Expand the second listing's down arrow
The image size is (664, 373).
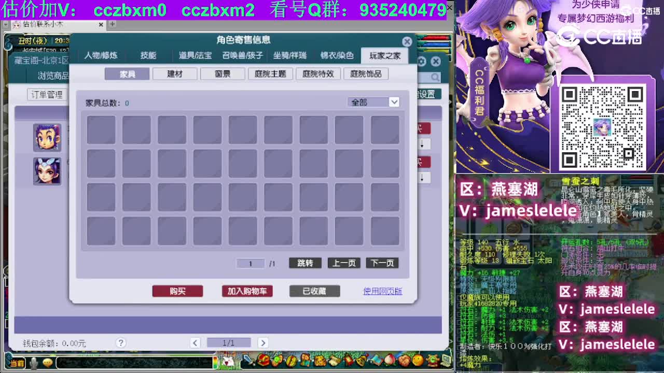point(422,178)
